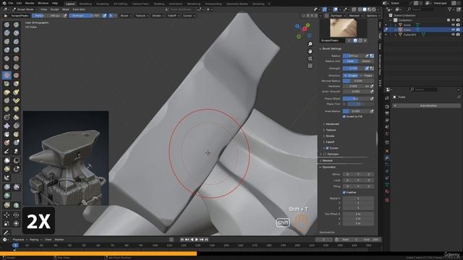Image resolution: width=463 pixels, height=260 pixels.
Task: Collapse the Brush Settings panel
Action: tap(331, 48)
